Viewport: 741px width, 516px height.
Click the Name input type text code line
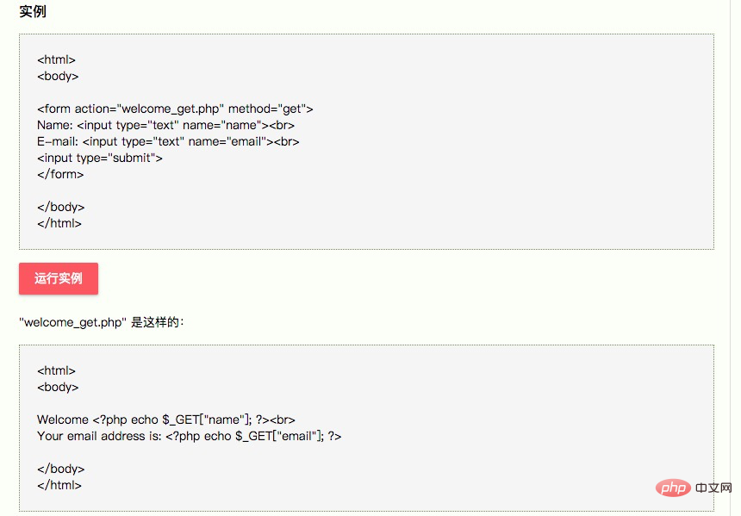coord(166,125)
